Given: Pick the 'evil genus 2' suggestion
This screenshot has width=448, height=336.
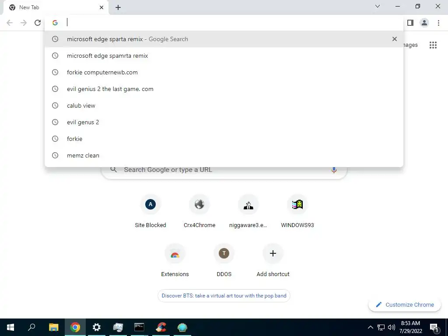Looking at the screenshot, I should point(224,122).
